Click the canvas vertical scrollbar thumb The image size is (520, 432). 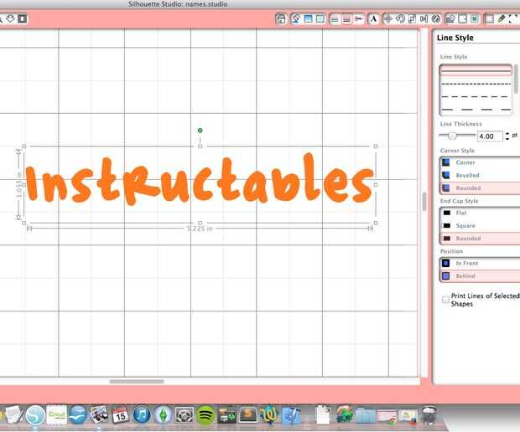(x=424, y=202)
